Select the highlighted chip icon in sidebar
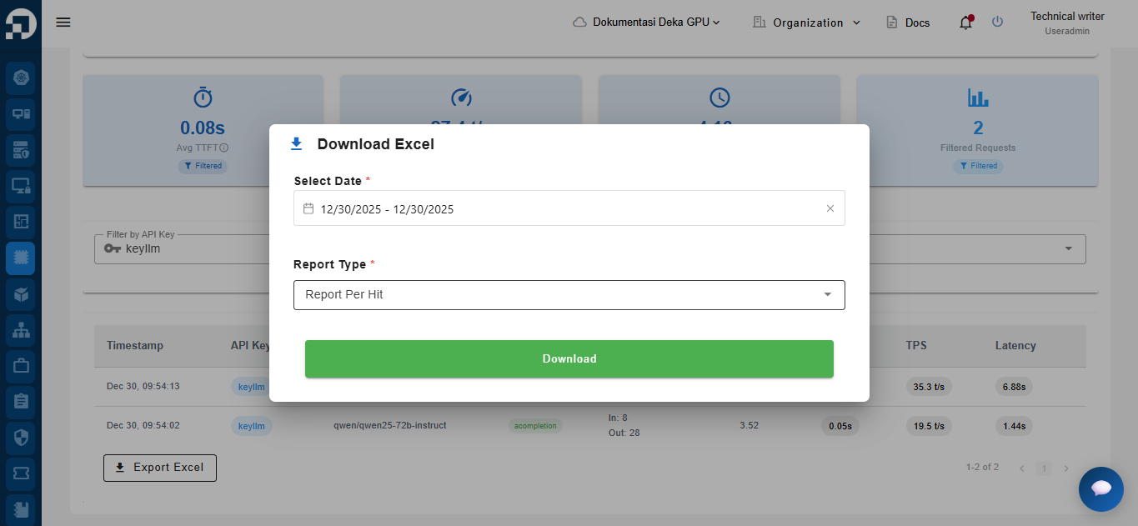 pos(21,258)
